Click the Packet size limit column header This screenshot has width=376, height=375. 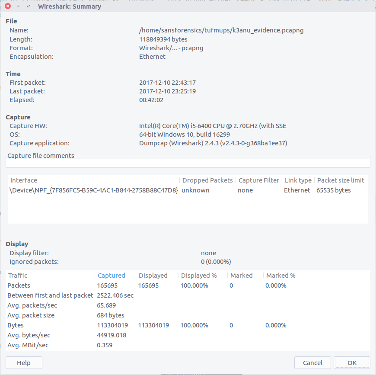coord(341,180)
